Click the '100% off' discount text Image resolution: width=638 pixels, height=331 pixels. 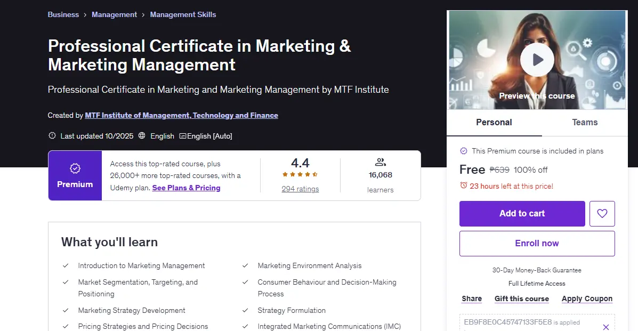click(x=530, y=170)
